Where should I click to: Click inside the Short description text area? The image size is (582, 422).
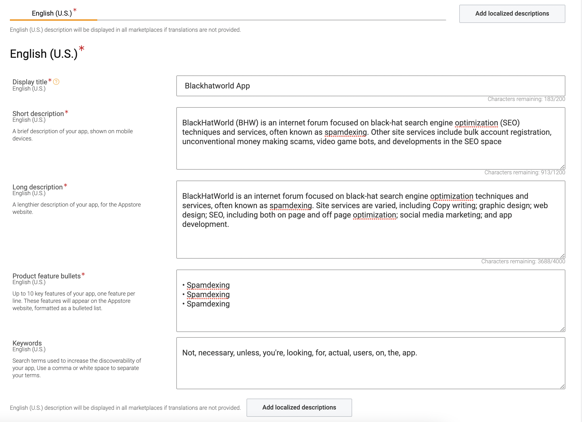(371, 138)
